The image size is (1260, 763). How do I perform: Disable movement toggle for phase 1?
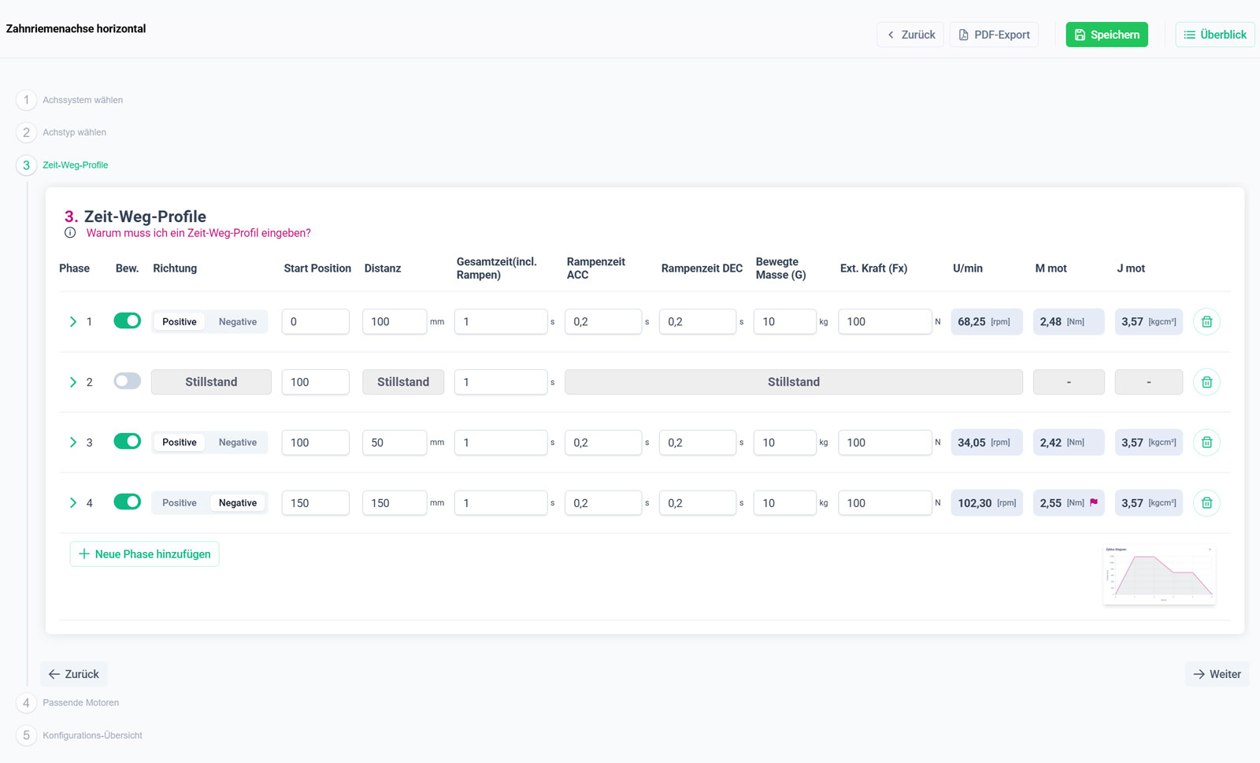[127, 321]
